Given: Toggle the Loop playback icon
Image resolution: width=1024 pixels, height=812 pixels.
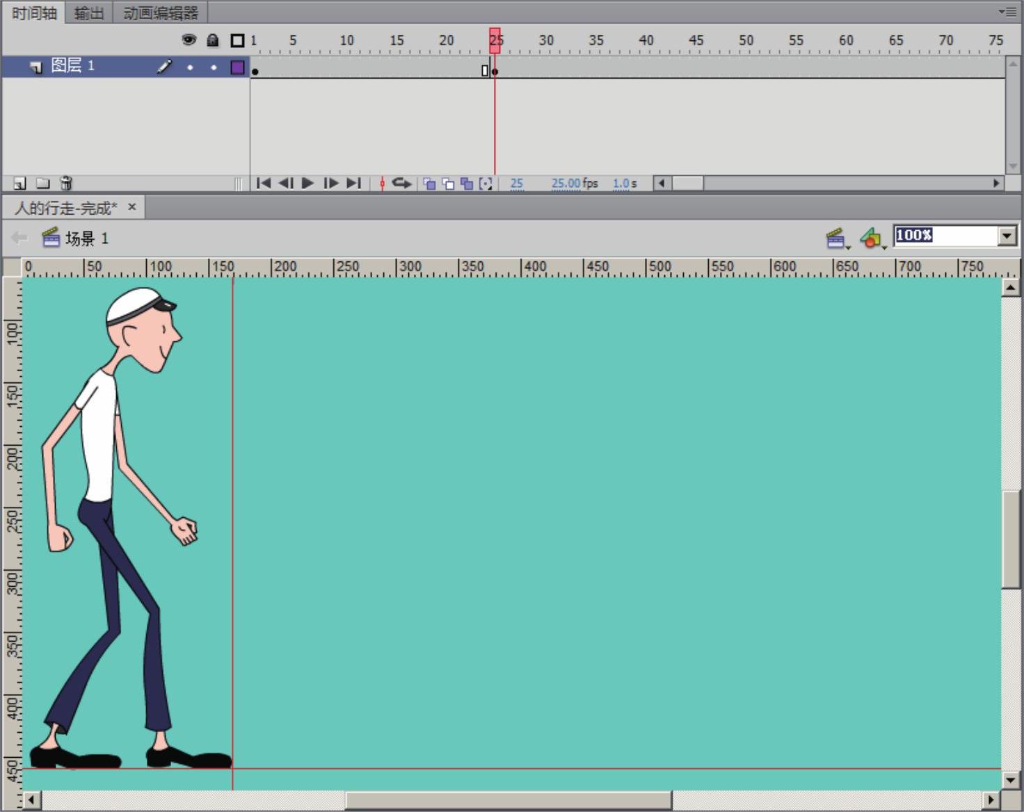Looking at the screenshot, I should (401, 183).
